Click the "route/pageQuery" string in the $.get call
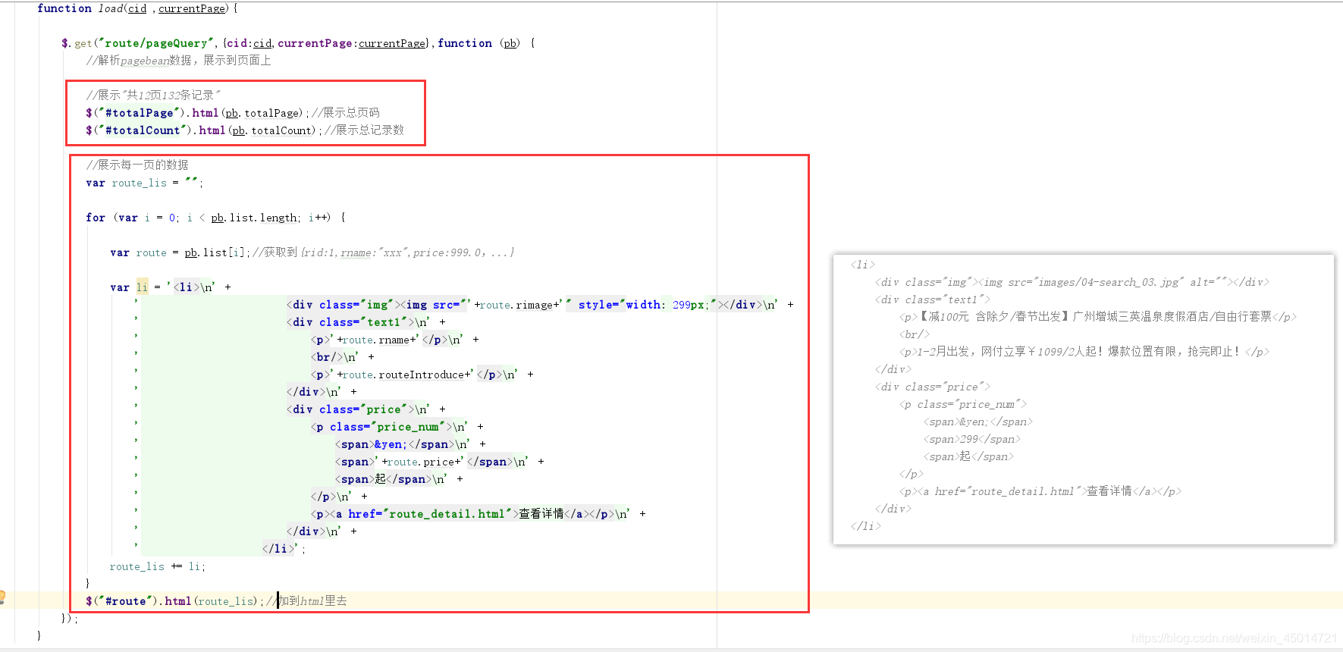This screenshot has width=1343, height=652. pyautogui.click(x=155, y=43)
